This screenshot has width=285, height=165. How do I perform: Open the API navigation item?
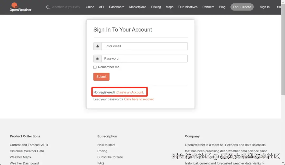tap(101, 7)
